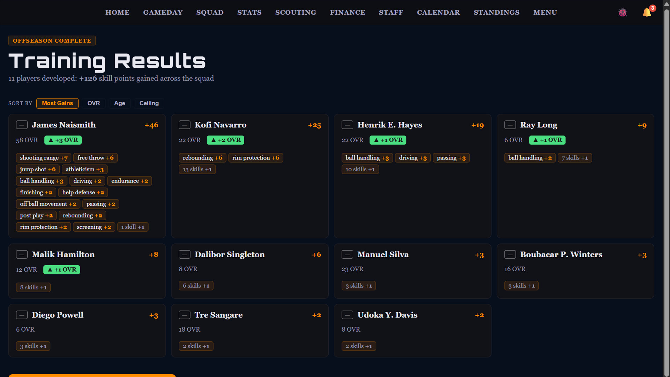This screenshot has width=670, height=377.
Task: Collapse Malik Hamilton card
Action: (22, 254)
